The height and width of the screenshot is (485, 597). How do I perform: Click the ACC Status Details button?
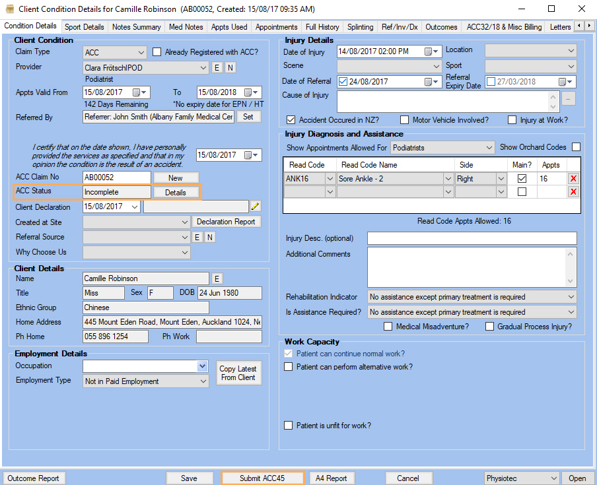click(176, 193)
